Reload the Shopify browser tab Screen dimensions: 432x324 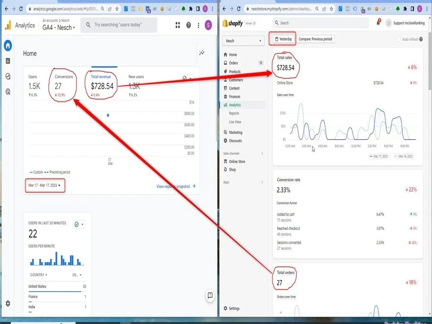point(238,9)
